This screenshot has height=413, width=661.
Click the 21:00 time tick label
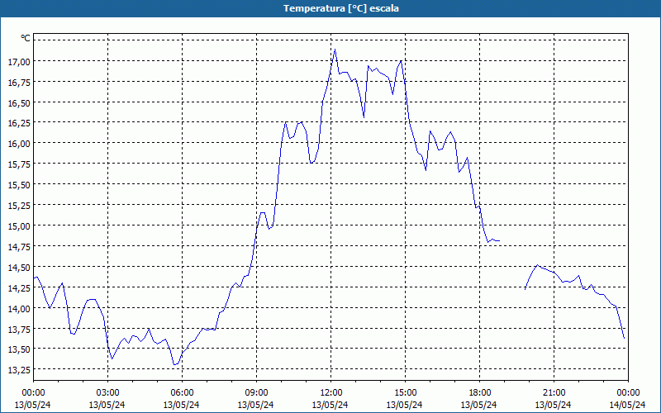click(554, 393)
